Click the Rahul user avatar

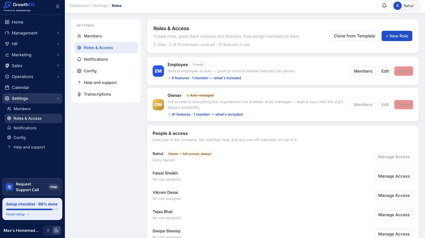tap(397, 6)
